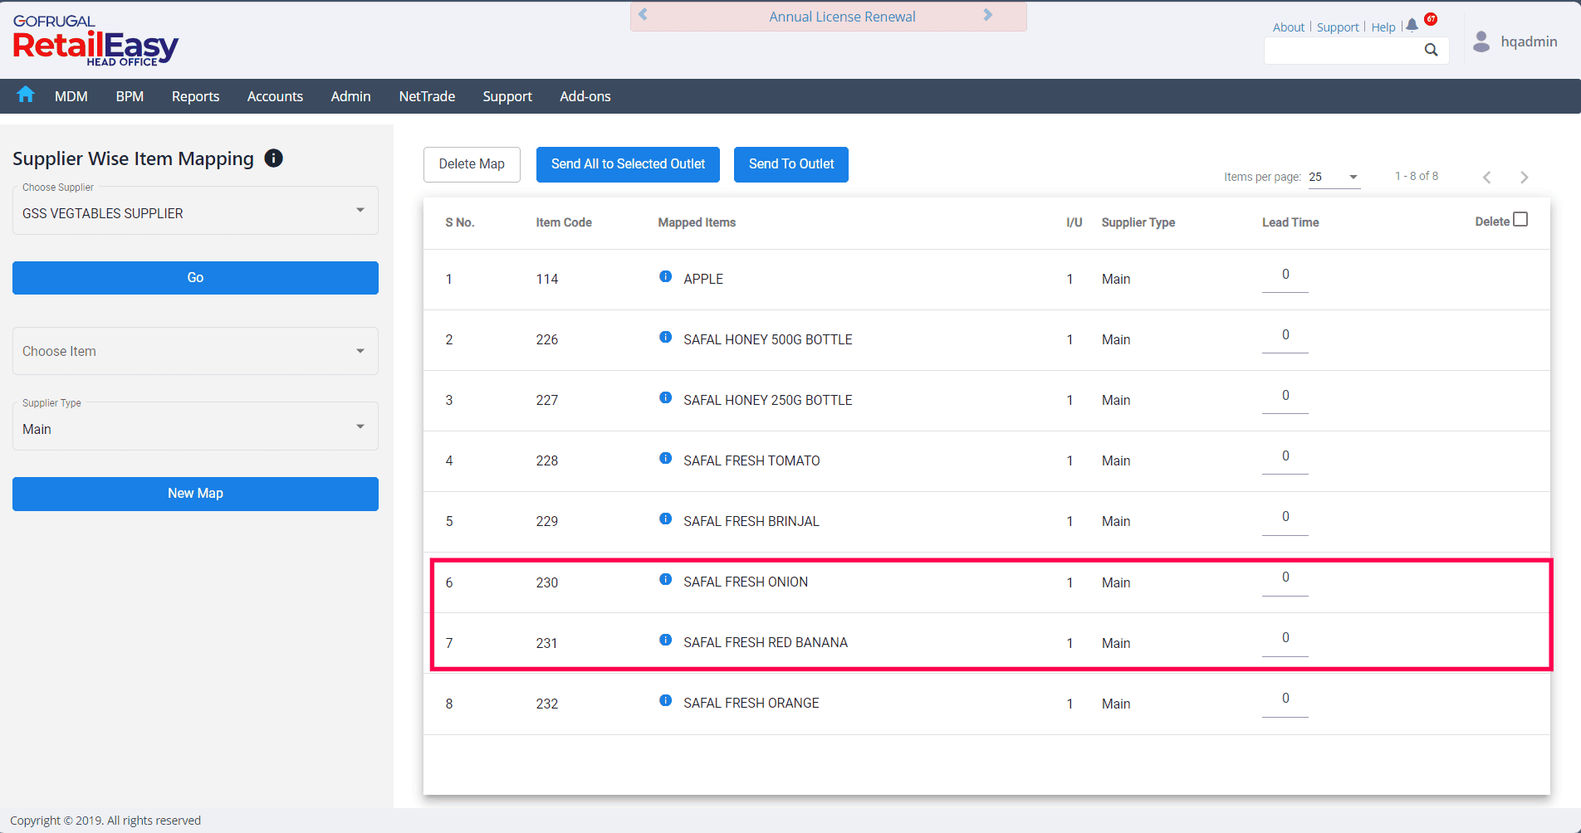The width and height of the screenshot is (1581, 833).
Task: Open the MDM menu
Action: (71, 96)
